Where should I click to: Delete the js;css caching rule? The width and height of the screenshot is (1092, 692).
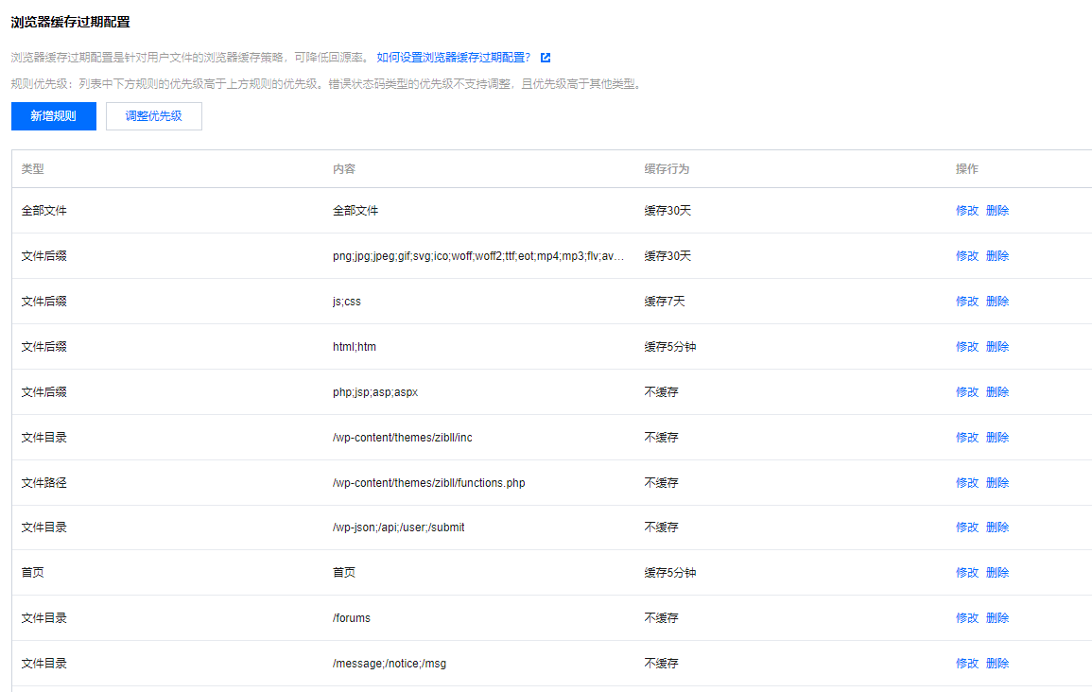tap(997, 301)
